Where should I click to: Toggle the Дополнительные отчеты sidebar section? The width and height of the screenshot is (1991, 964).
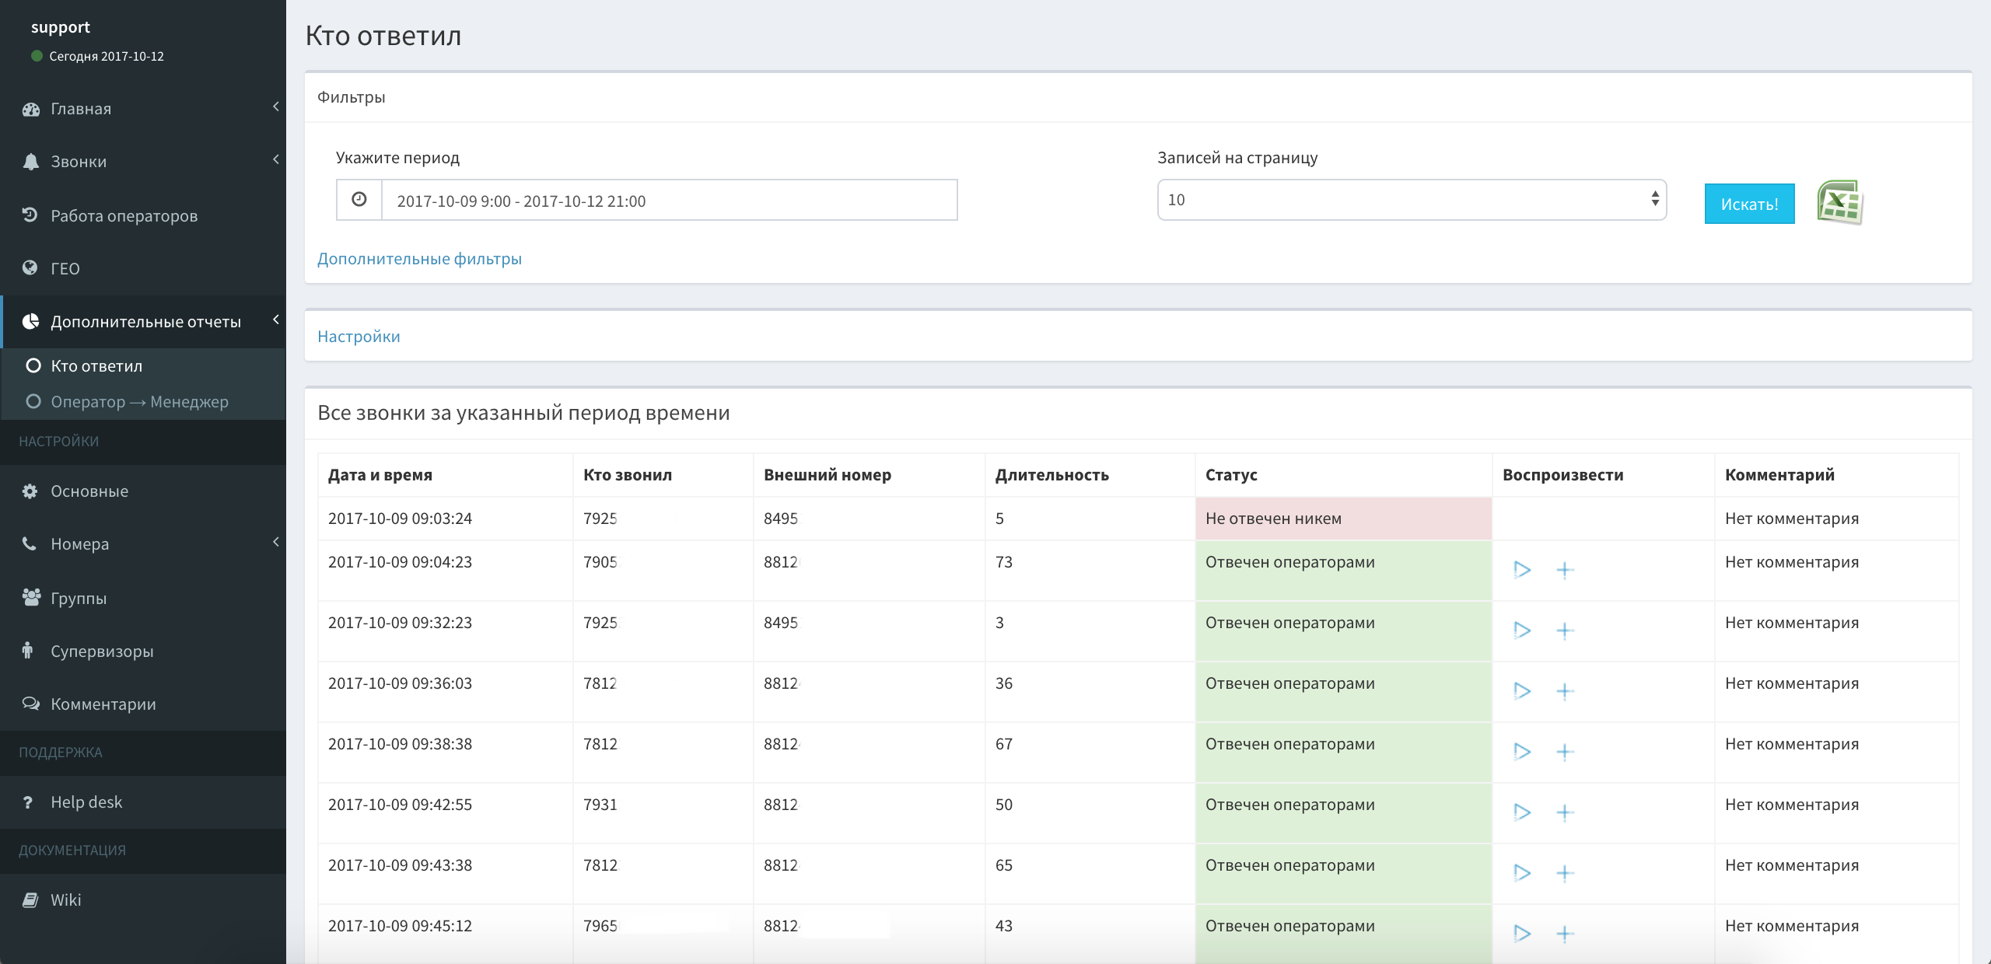[x=145, y=320]
